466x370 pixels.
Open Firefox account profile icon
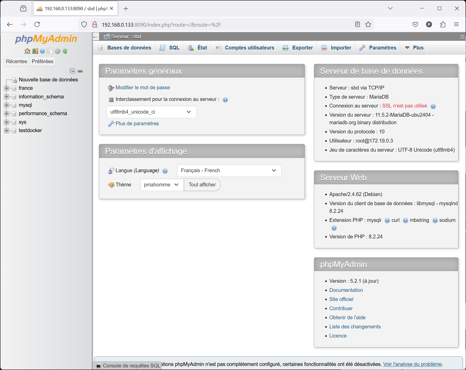[x=429, y=24]
